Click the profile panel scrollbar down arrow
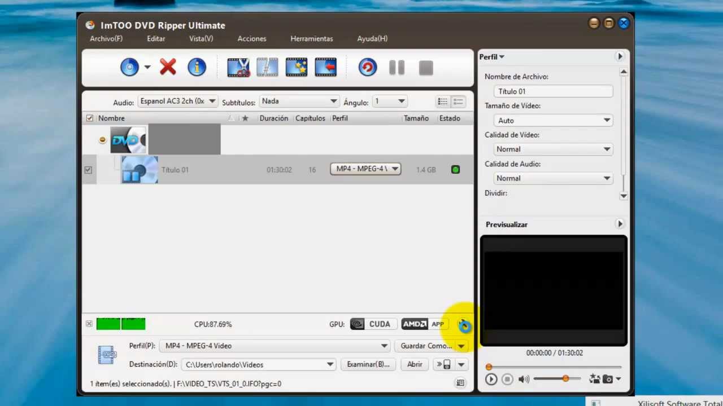The image size is (723, 406). [x=624, y=196]
